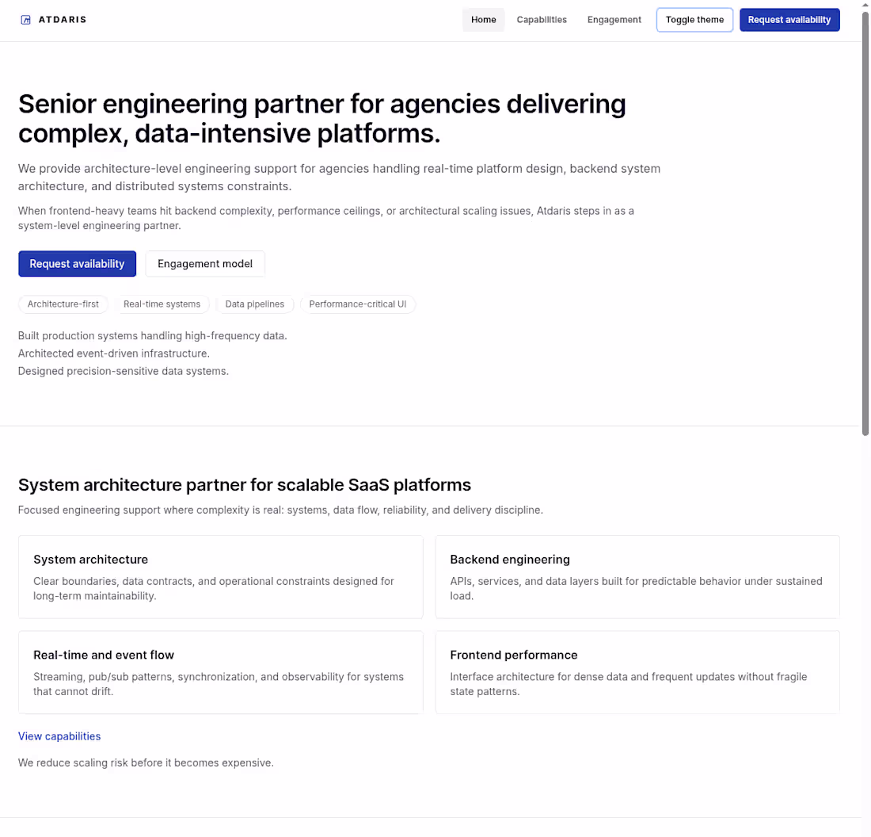This screenshot has width=871, height=837.
Task: Click the ATDARIS brand name
Action: tap(63, 20)
